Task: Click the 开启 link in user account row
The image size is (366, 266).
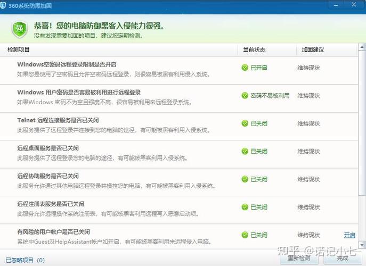Action: point(349,235)
